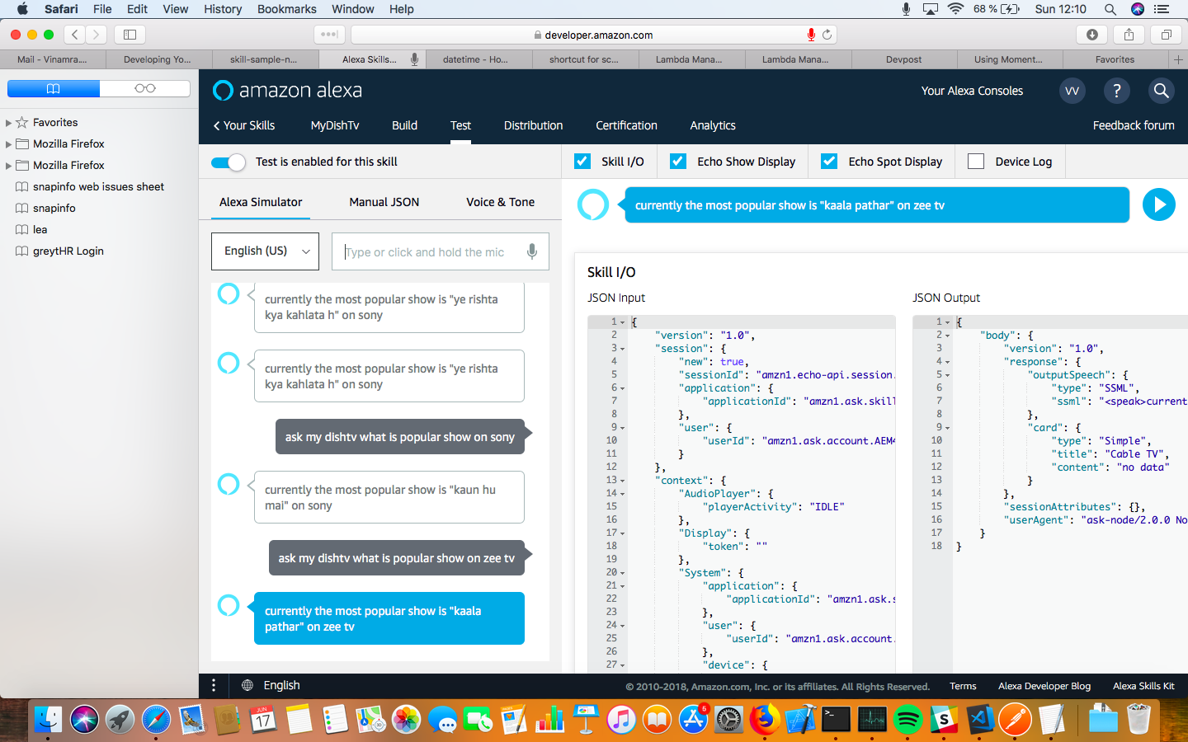Toggle 'Test is enabled for this skill' switch

click(229, 162)
